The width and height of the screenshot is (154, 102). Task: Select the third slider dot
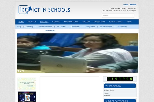point(23,71)
